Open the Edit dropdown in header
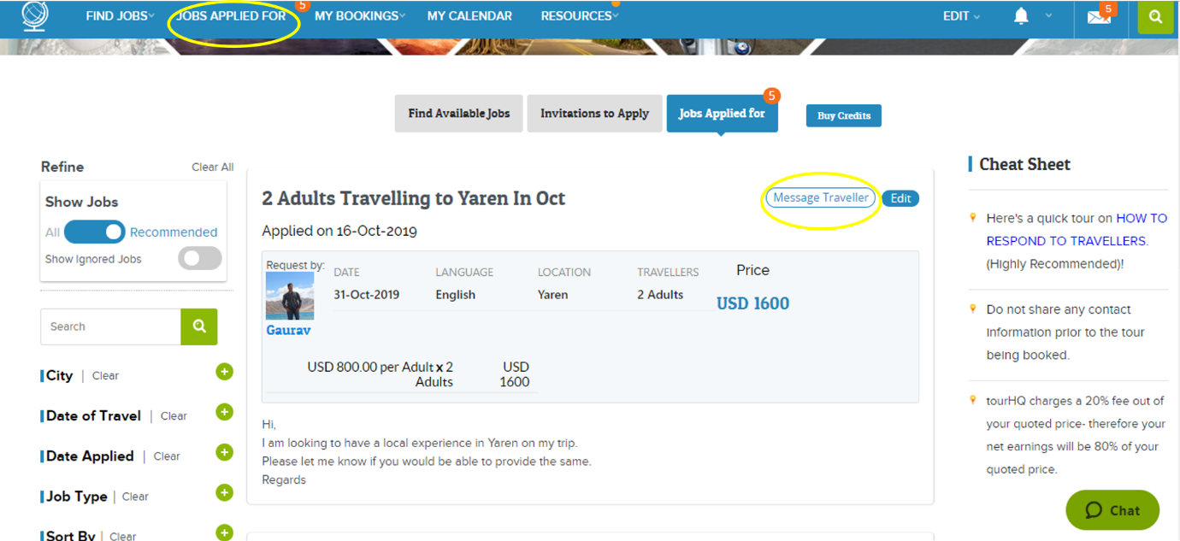The image size is (1180, 541). point(961,16)
